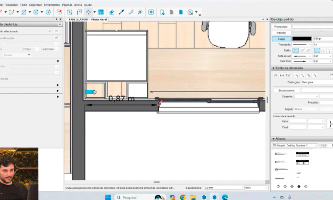
Task: Click the Equidistância value field
Action: coord(223,188)
